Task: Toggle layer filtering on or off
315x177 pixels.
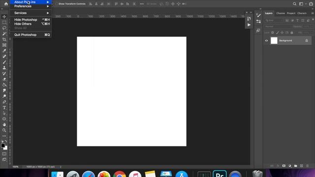Action: tap(313, 20)
